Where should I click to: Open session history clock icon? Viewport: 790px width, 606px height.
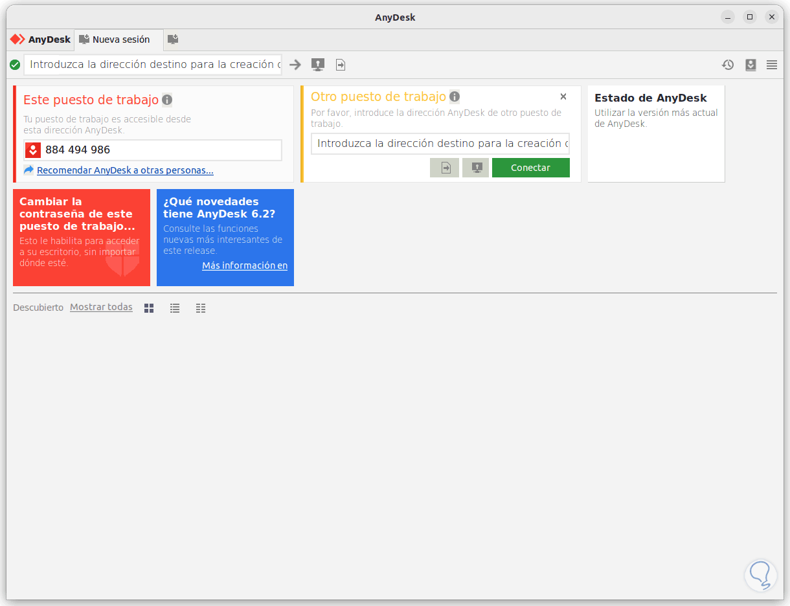[728, 65]
